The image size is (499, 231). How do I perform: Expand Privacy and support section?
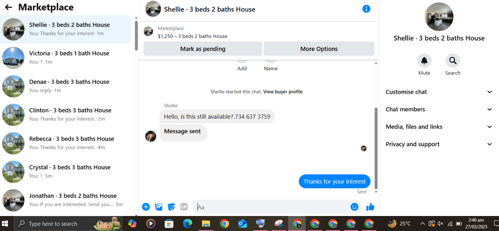tap(439, 144)
